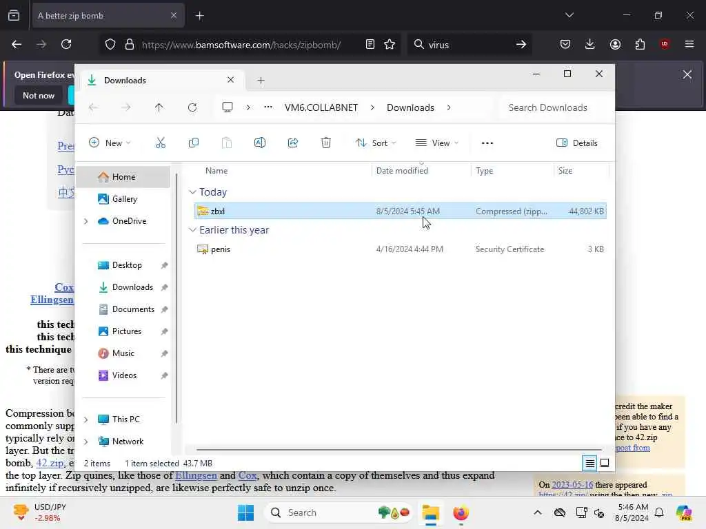This screenshot has height=529, width=706.
Task: Click the Share icon in Explorer toolbar
Action: [292, 143]
